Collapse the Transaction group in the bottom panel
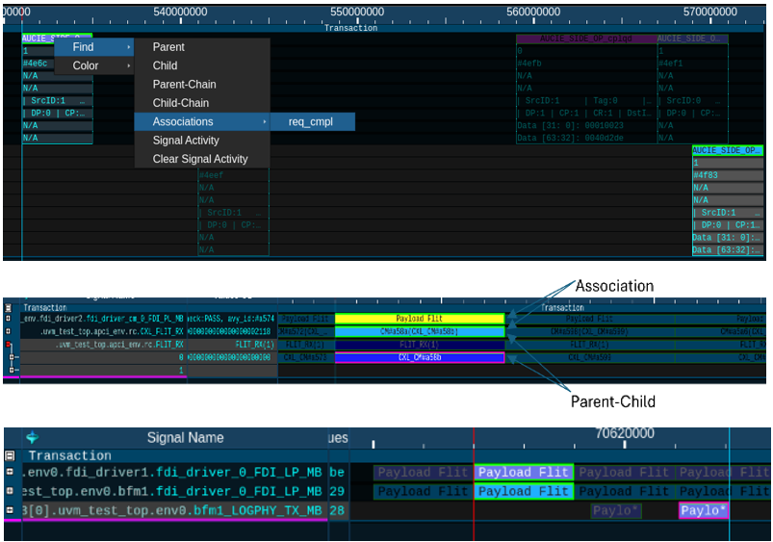 pyautogui.click(x=10, y=455)
